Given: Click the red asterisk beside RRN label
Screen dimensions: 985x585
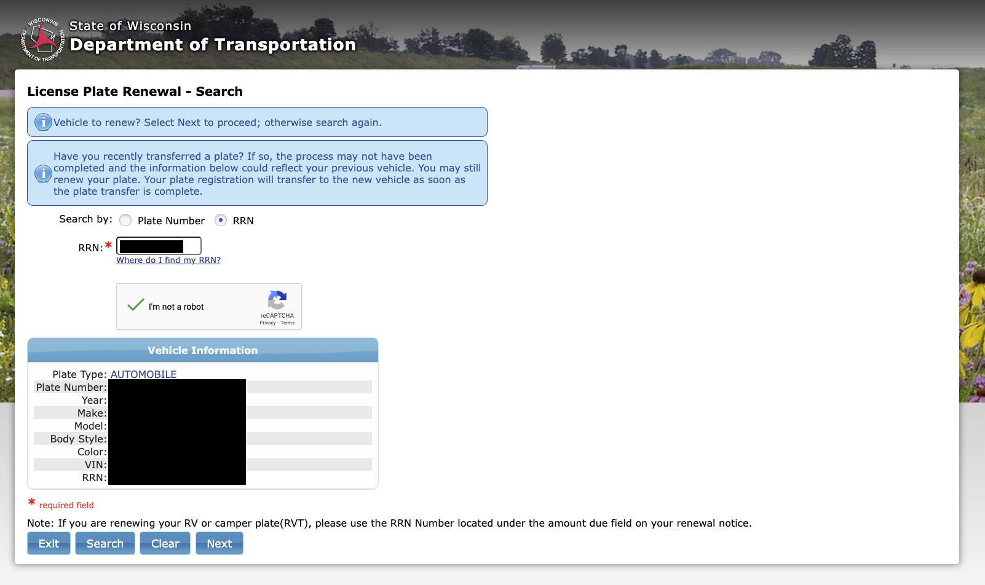Looking at the screenshot, I should coord(109,245).
